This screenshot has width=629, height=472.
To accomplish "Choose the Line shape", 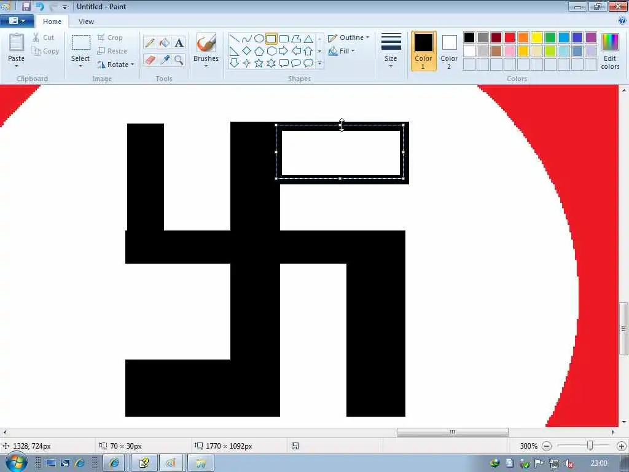I will [x=235, y=39].
